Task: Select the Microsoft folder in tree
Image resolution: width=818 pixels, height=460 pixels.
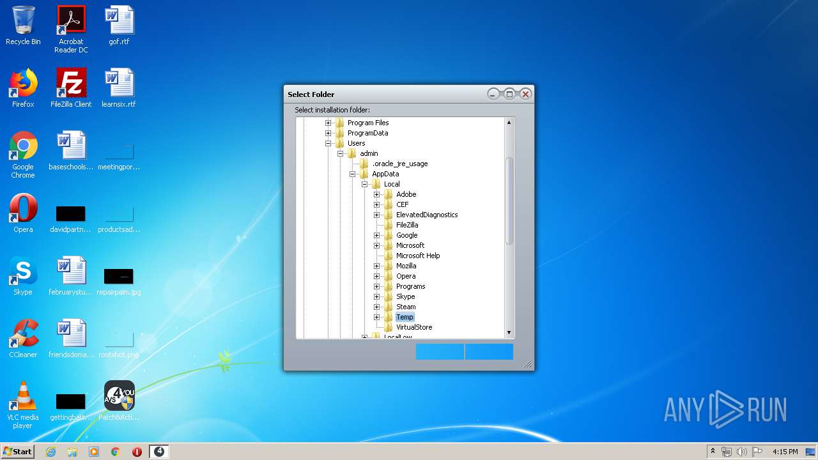Action: pos(410,245)
